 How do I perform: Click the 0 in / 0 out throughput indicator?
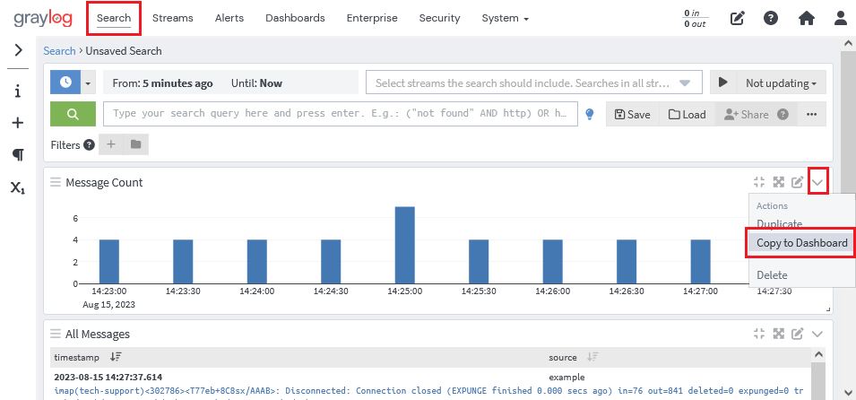click(x=695, y=19)
